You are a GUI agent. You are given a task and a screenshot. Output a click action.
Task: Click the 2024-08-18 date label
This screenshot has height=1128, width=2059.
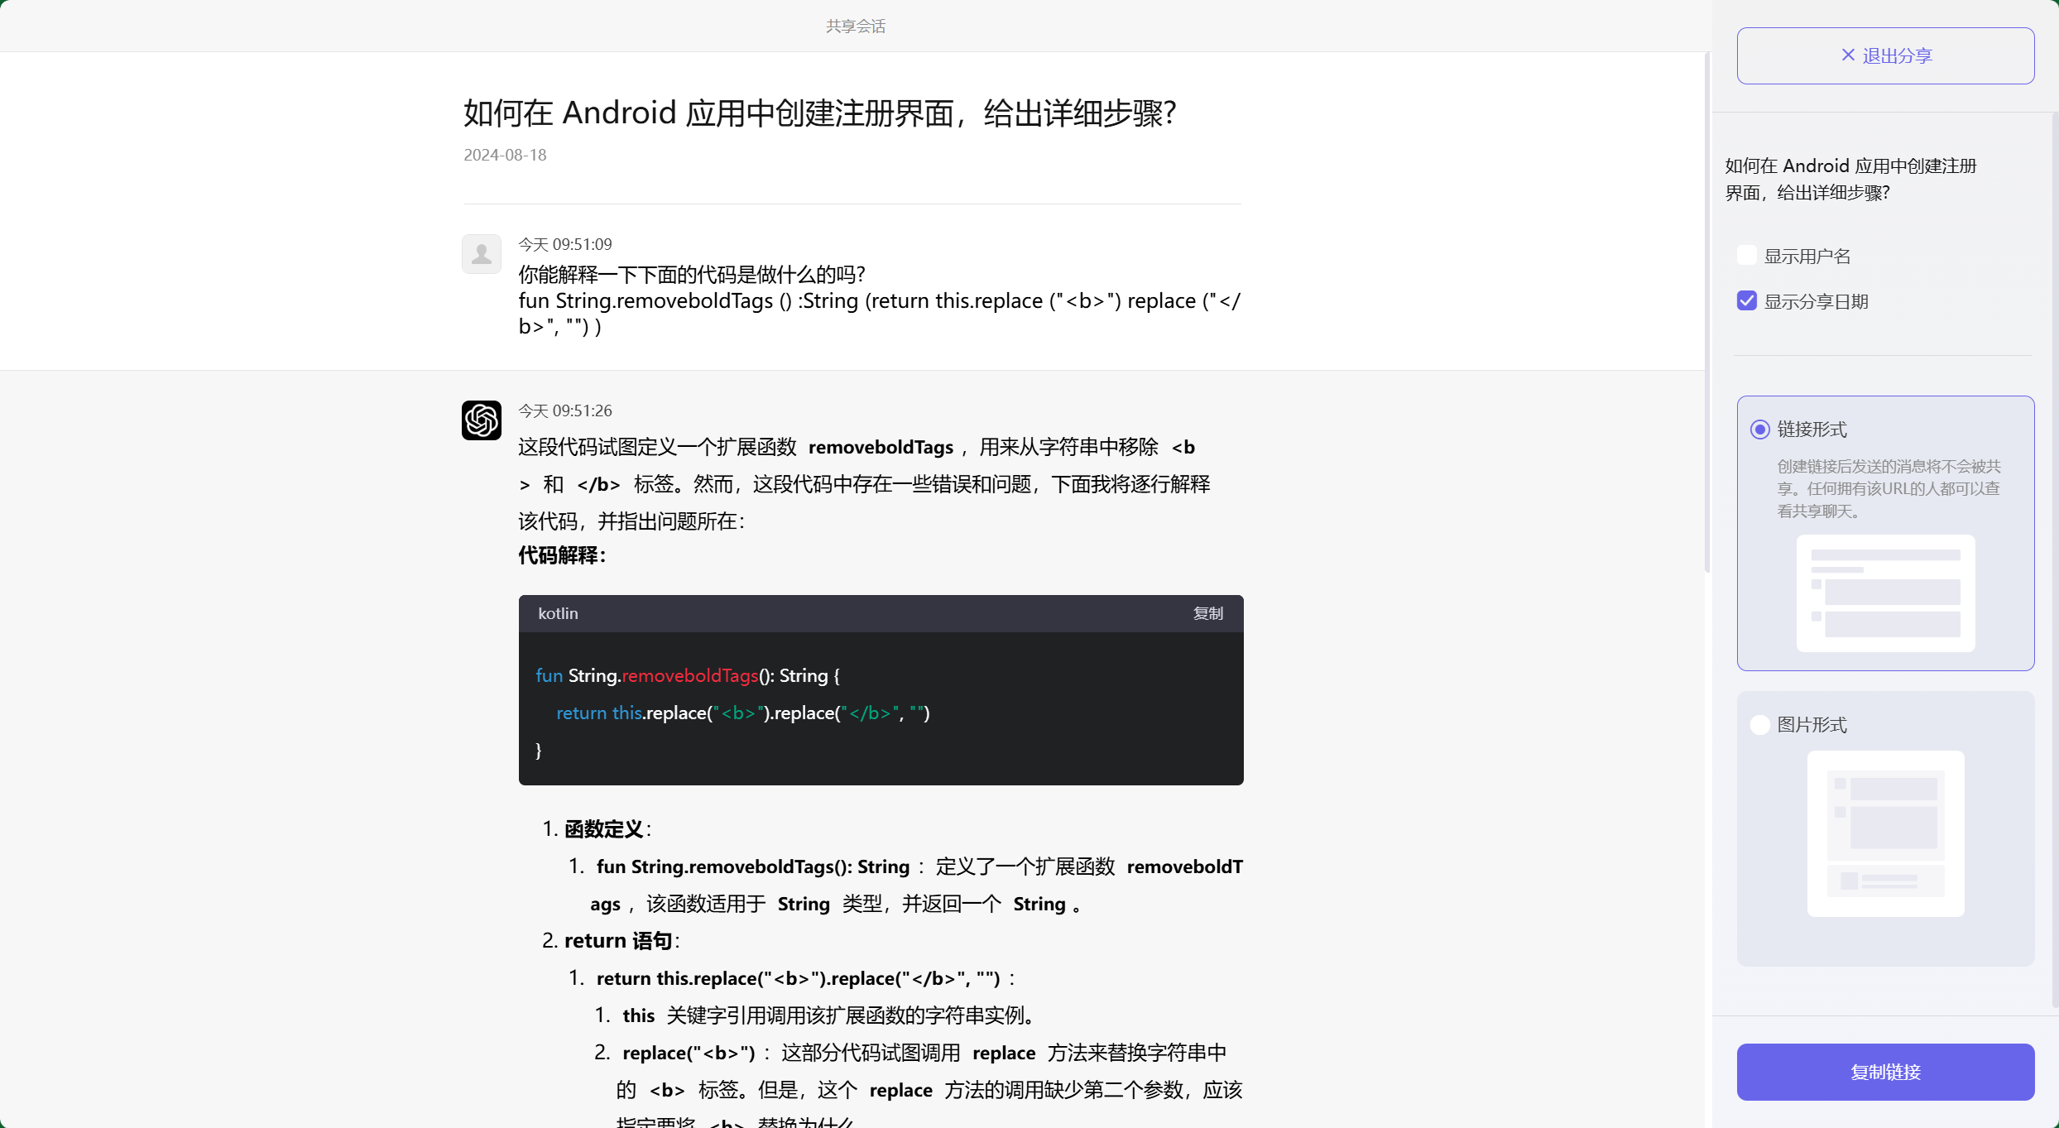click(x=504, y=155)
